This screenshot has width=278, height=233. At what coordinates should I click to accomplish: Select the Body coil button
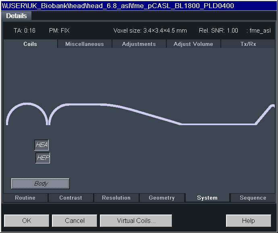pos(40,184)
